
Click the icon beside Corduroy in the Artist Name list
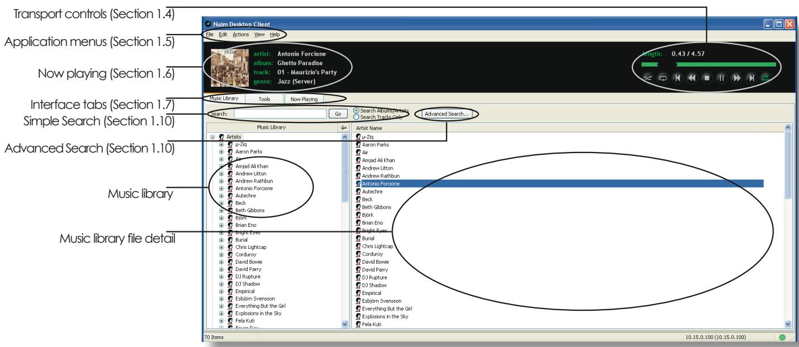[x=358, y=254]
